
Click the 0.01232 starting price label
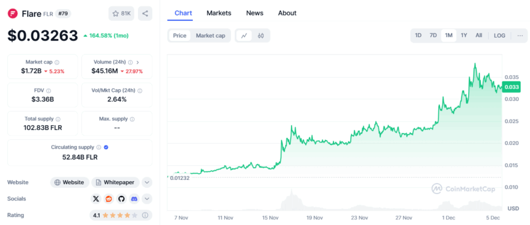pyautogui.click(x=179, y=178)
